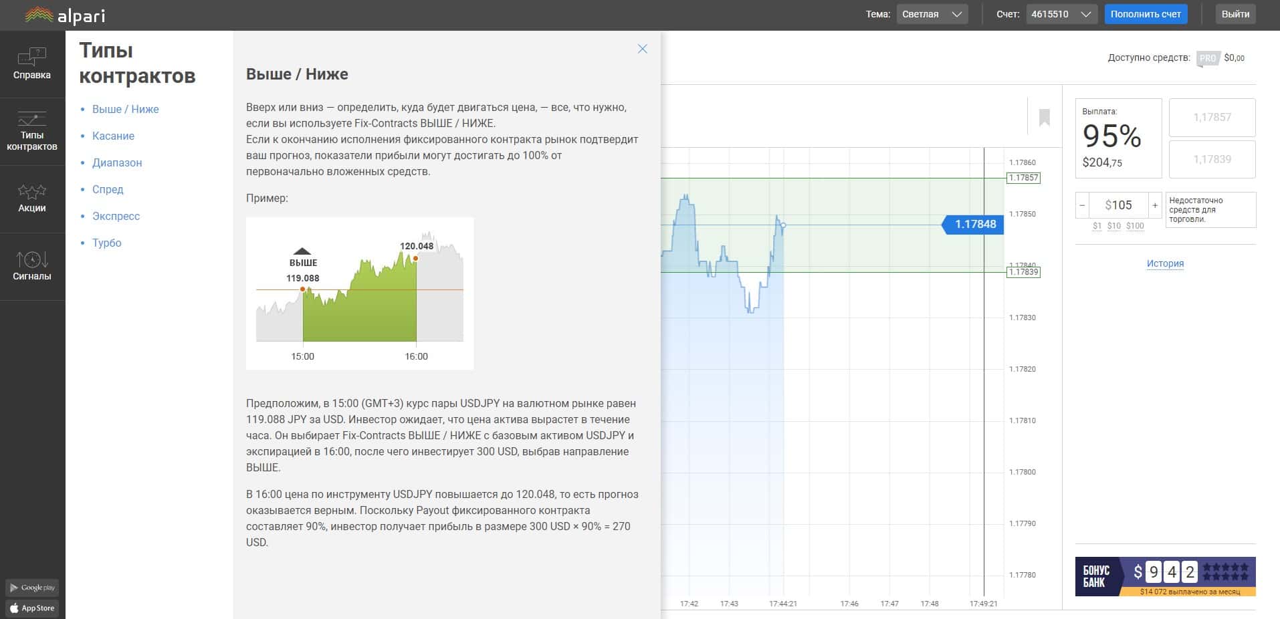Select the $10 quick amount
The image size is (1280, 619).
[1113, 226]
